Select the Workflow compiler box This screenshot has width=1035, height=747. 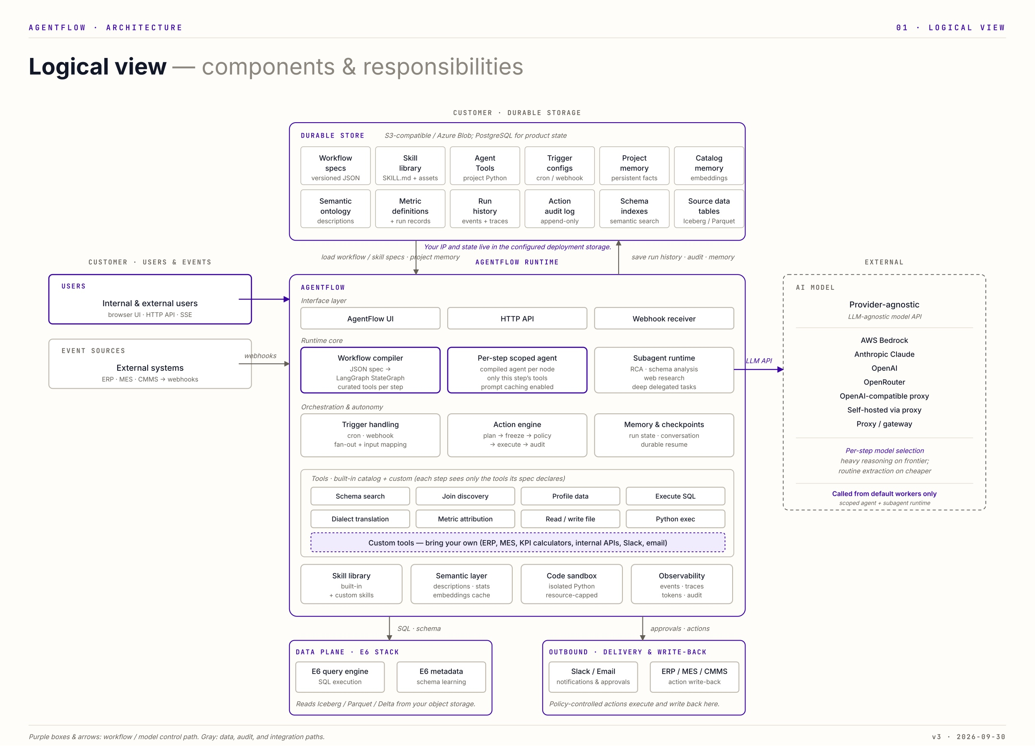370,370
